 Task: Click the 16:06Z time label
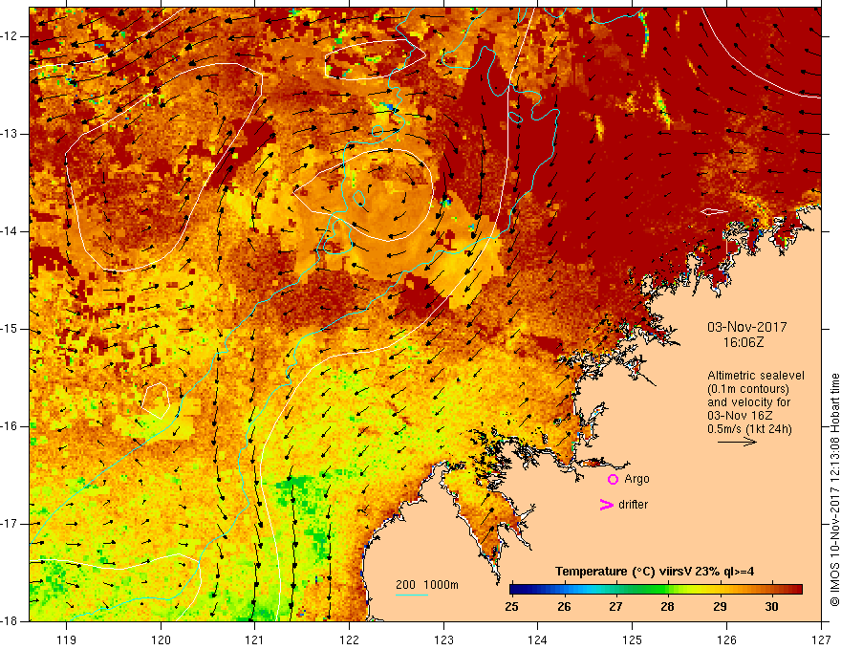(x=743, y=342)
